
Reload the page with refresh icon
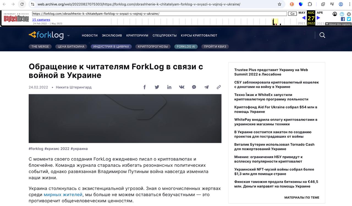pos(22,4)
